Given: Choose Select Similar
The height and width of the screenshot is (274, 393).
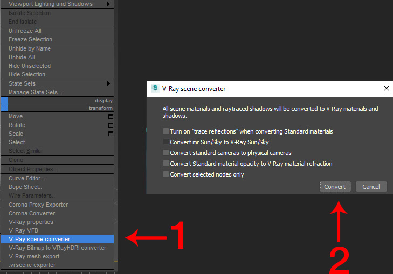Looking at the screenshot, I should tap(57, 151).
